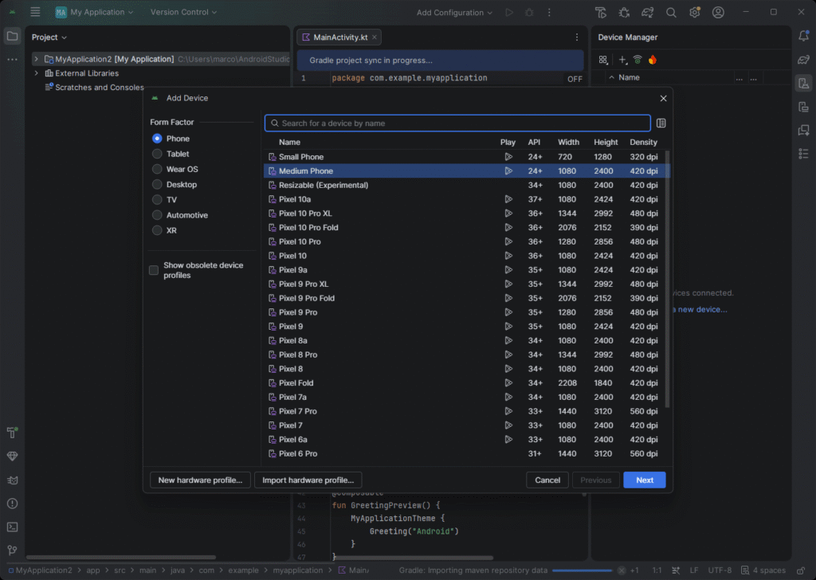This screenshot has width=816, height=580.
Task: Select Scratches and Consoles tree item
Action: 94,88
